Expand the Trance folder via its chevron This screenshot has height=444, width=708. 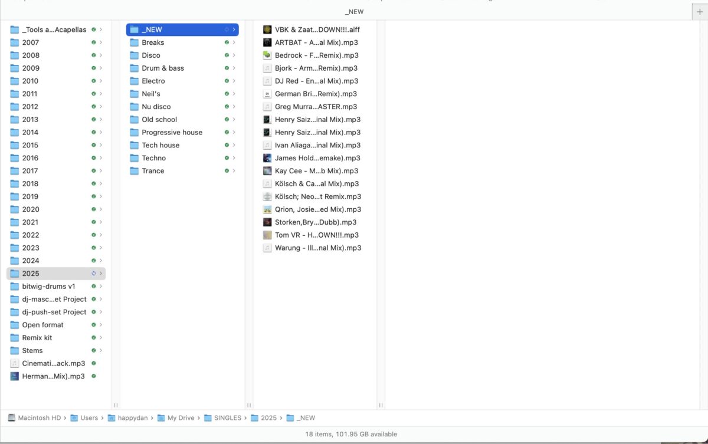click(x=234, y=170)
